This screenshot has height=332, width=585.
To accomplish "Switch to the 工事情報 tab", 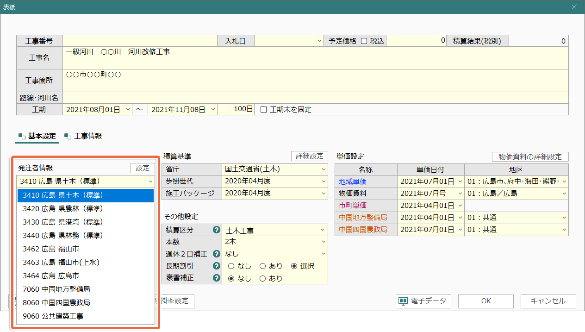I will 83,136.
